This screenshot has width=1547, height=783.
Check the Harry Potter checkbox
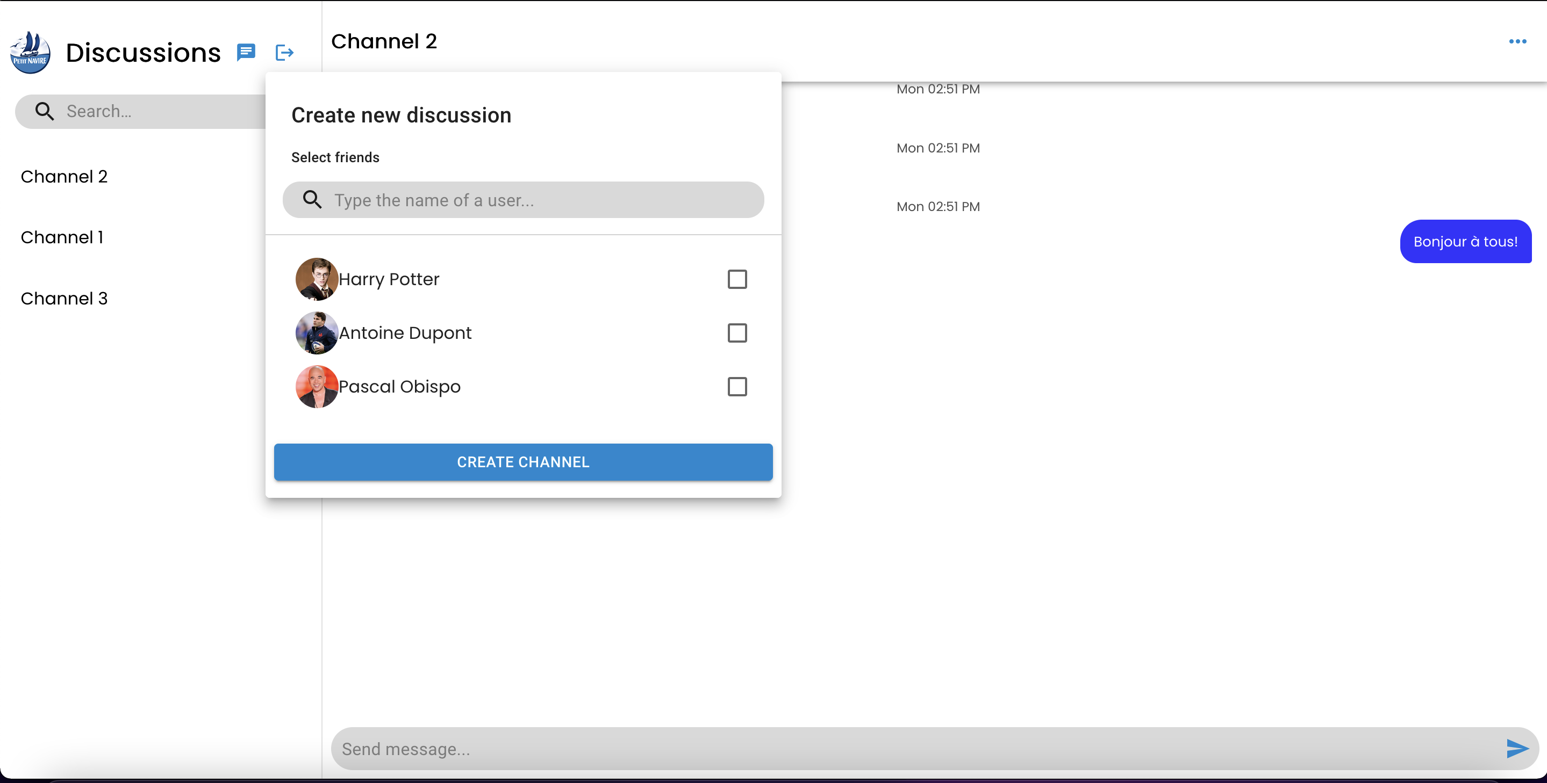[x=737, y=279]
